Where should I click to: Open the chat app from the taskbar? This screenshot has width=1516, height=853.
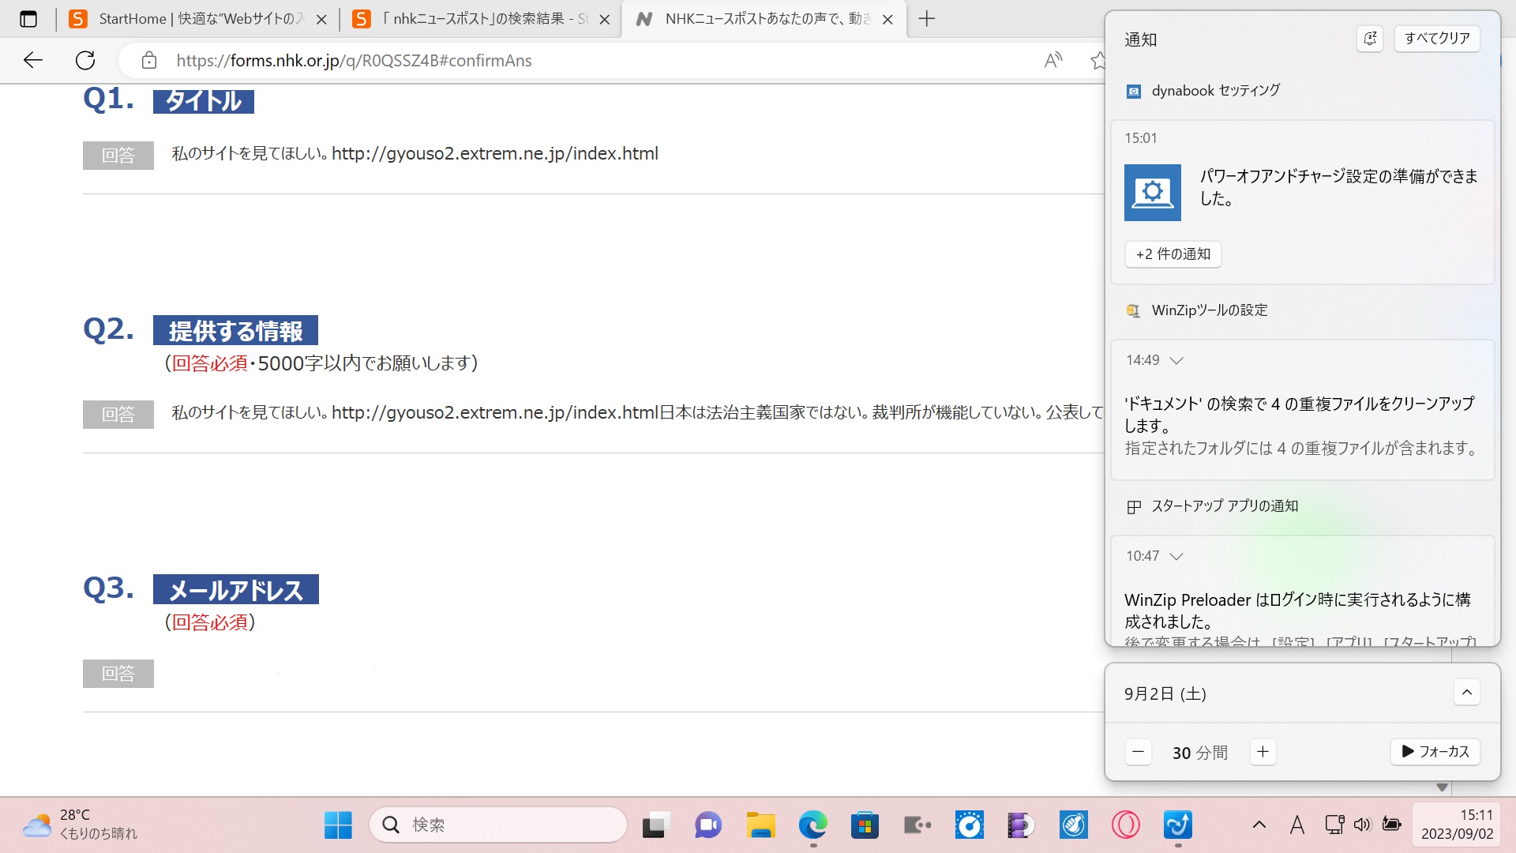pyautogui.click(x=707, y=825)
